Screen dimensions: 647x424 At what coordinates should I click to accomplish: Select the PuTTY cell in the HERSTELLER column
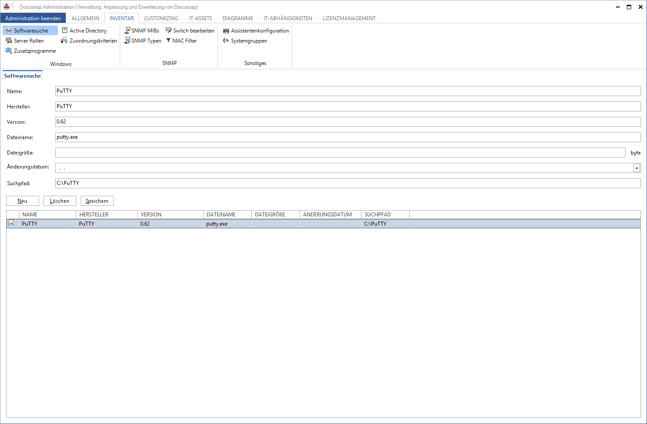107,223
